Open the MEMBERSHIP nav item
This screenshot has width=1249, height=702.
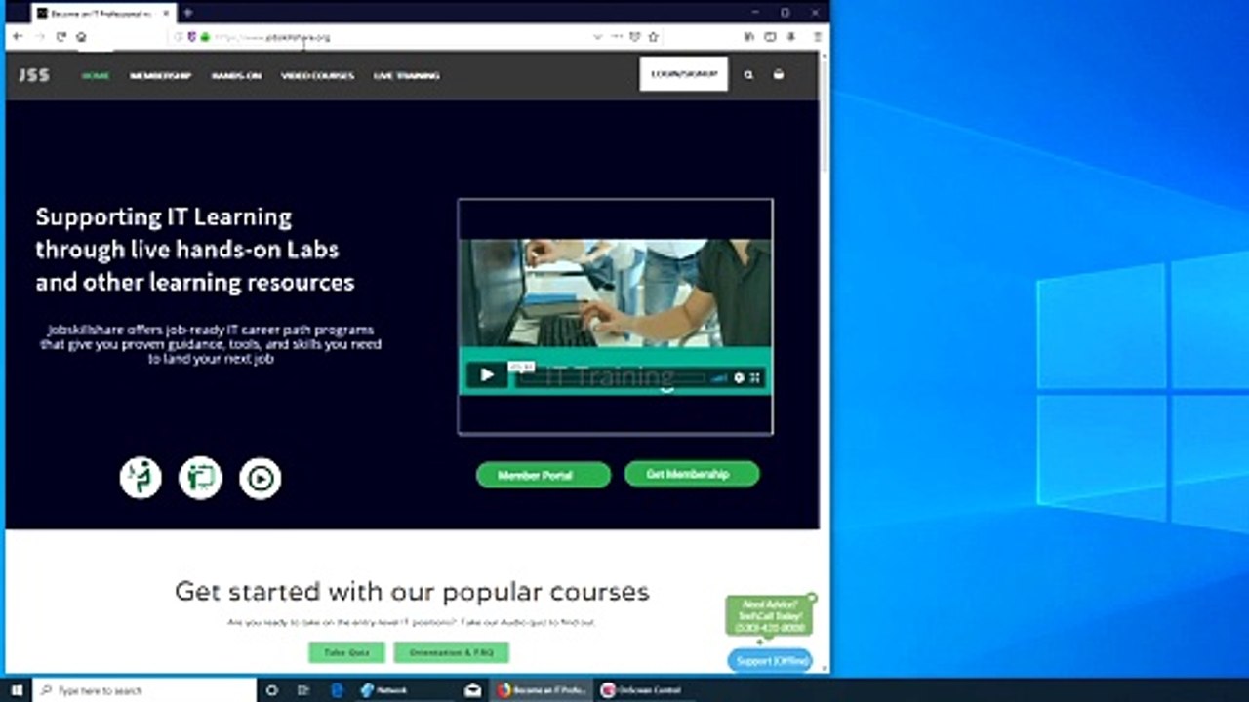click(x=160, y=75)
